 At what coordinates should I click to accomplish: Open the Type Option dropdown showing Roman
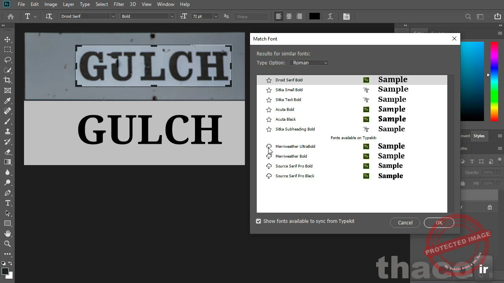click(309, 62)
